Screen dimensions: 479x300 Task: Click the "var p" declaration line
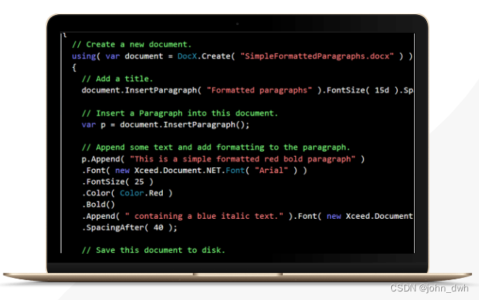(166, 125)
